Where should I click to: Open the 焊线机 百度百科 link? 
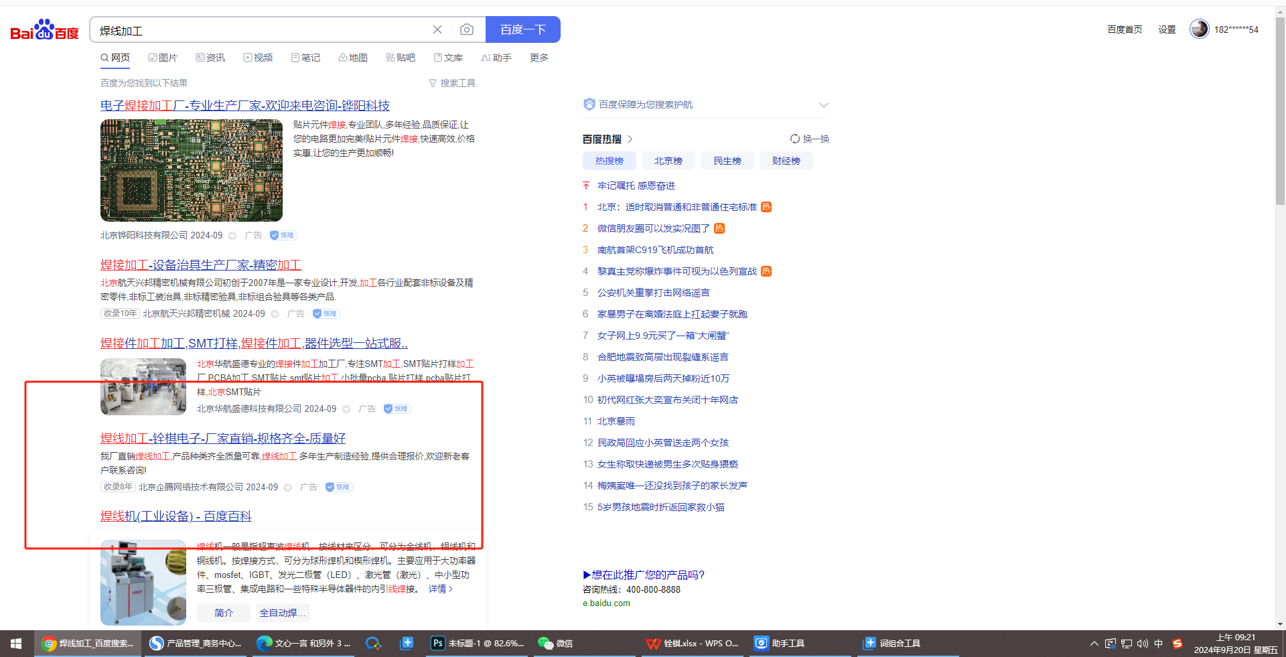176,516
